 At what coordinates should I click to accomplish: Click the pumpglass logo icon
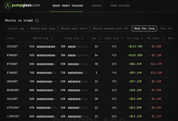coord(8,6)
